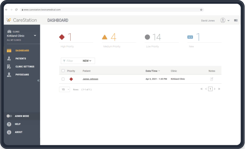Open the notes edit icon for James Johnson

click(x=212, y=79)
